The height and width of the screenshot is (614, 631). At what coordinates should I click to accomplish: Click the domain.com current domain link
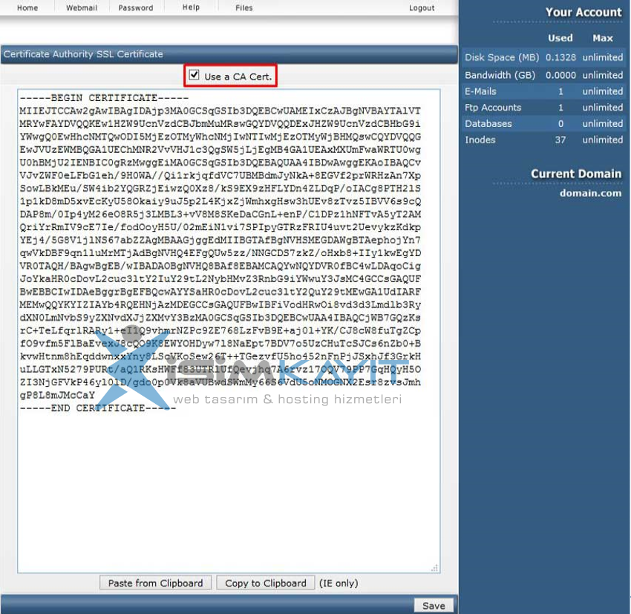click(590, 193)
